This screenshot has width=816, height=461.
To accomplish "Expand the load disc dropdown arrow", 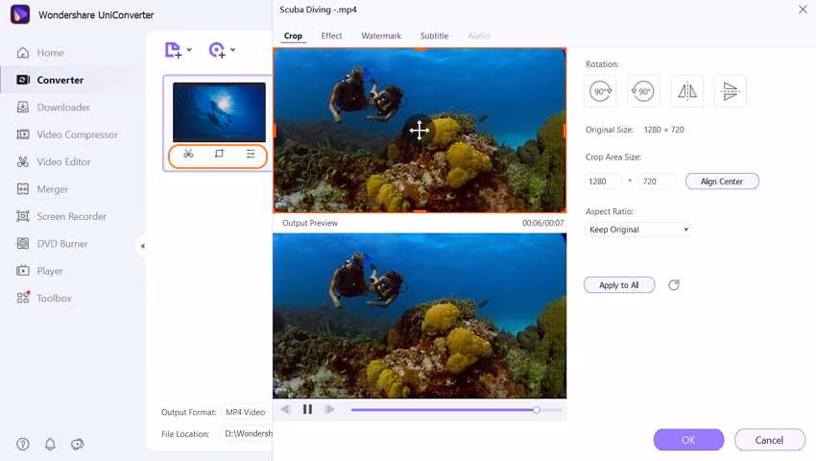I will 232,50.
